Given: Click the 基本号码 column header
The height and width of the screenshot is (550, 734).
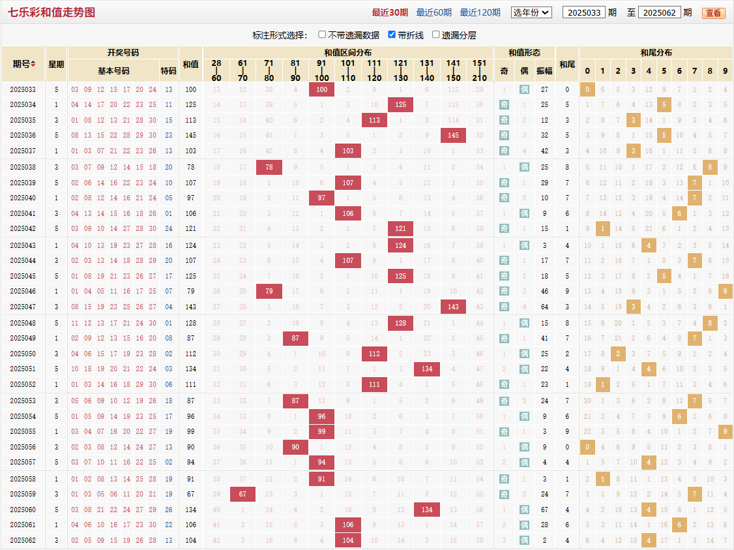Looking at the screenshot, I should [x=114, y=70].
